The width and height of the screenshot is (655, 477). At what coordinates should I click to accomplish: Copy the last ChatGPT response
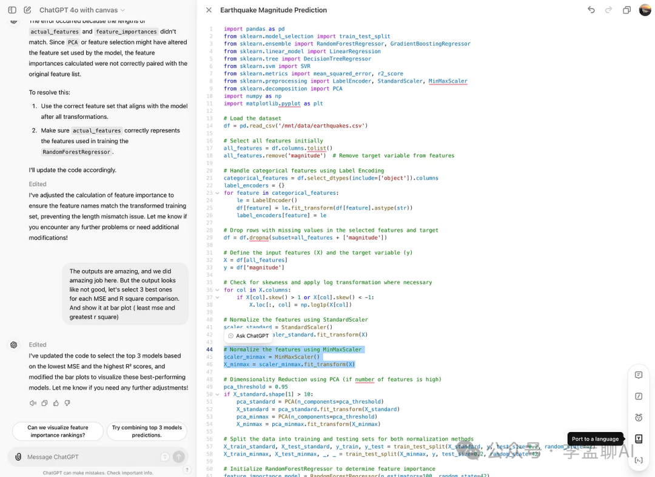click(x=44, y=403)
